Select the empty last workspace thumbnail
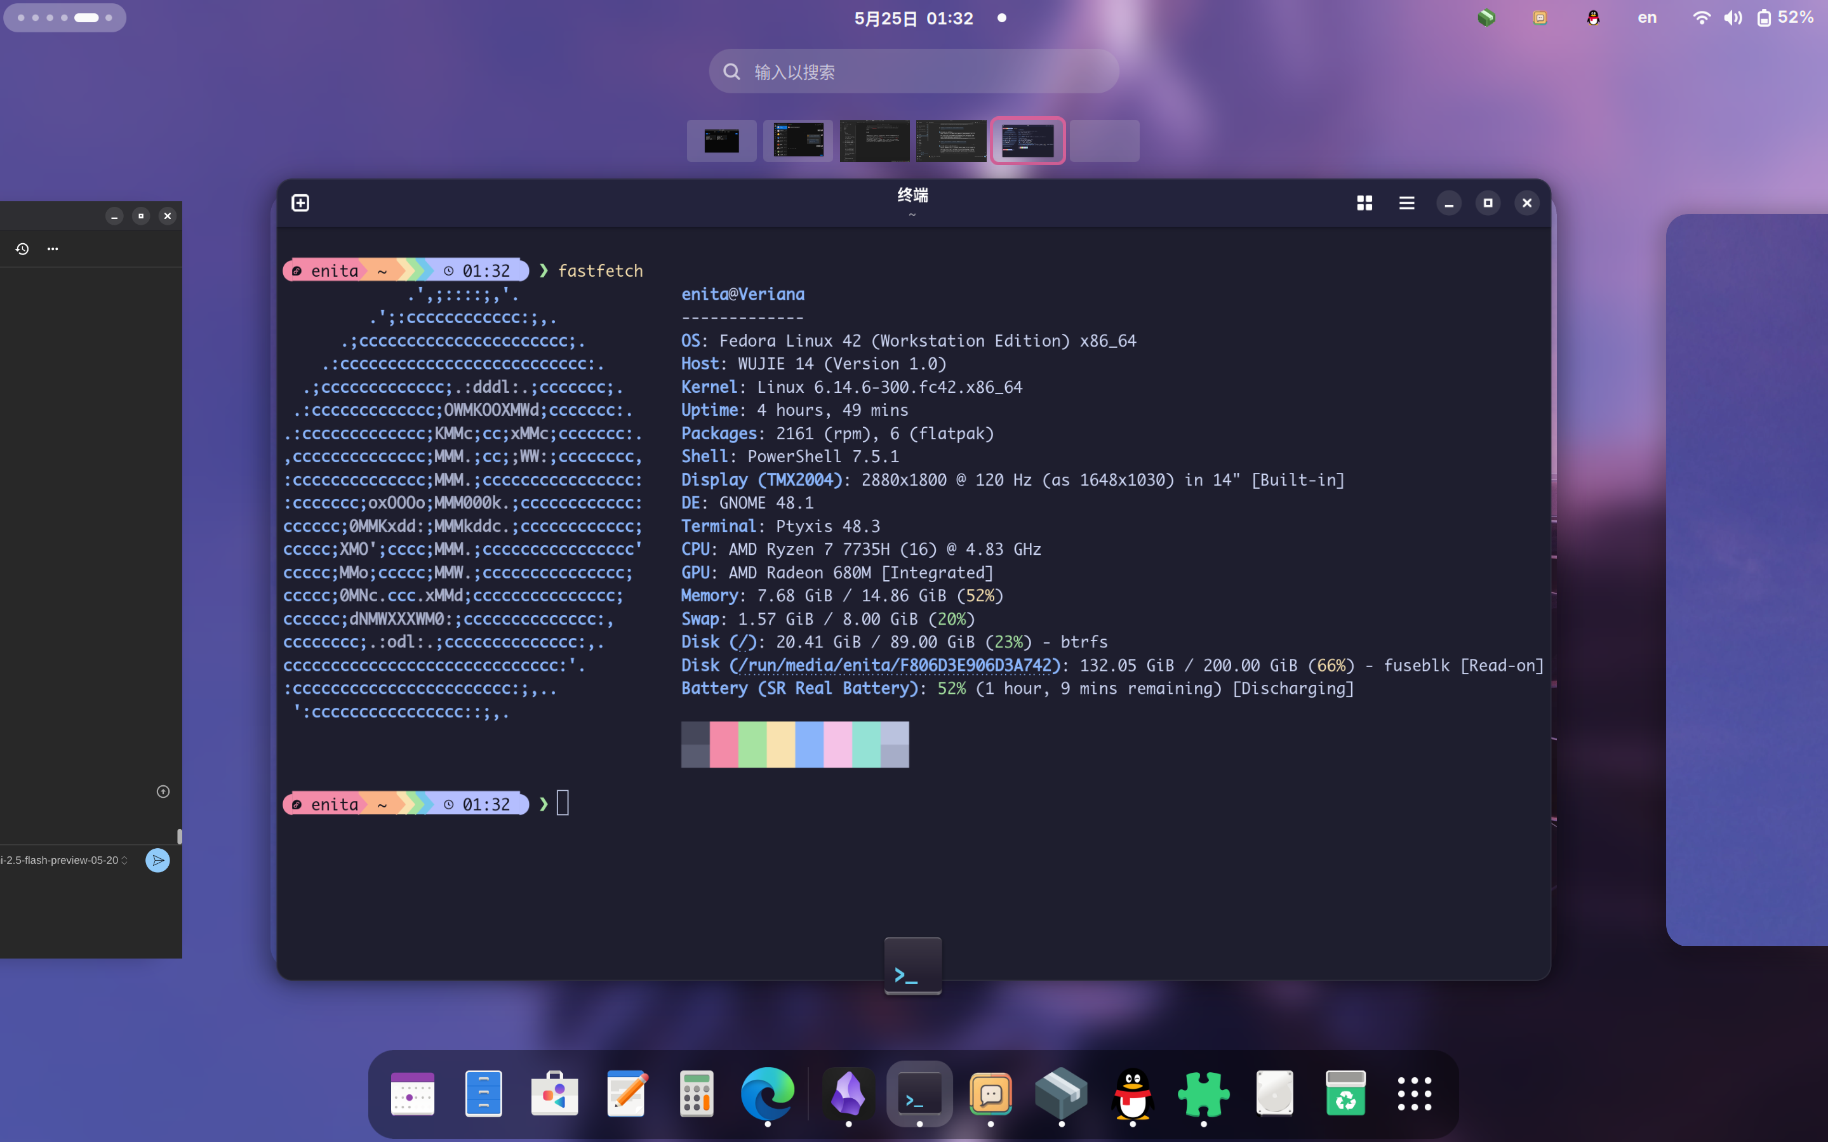 tap(1104, 140)
